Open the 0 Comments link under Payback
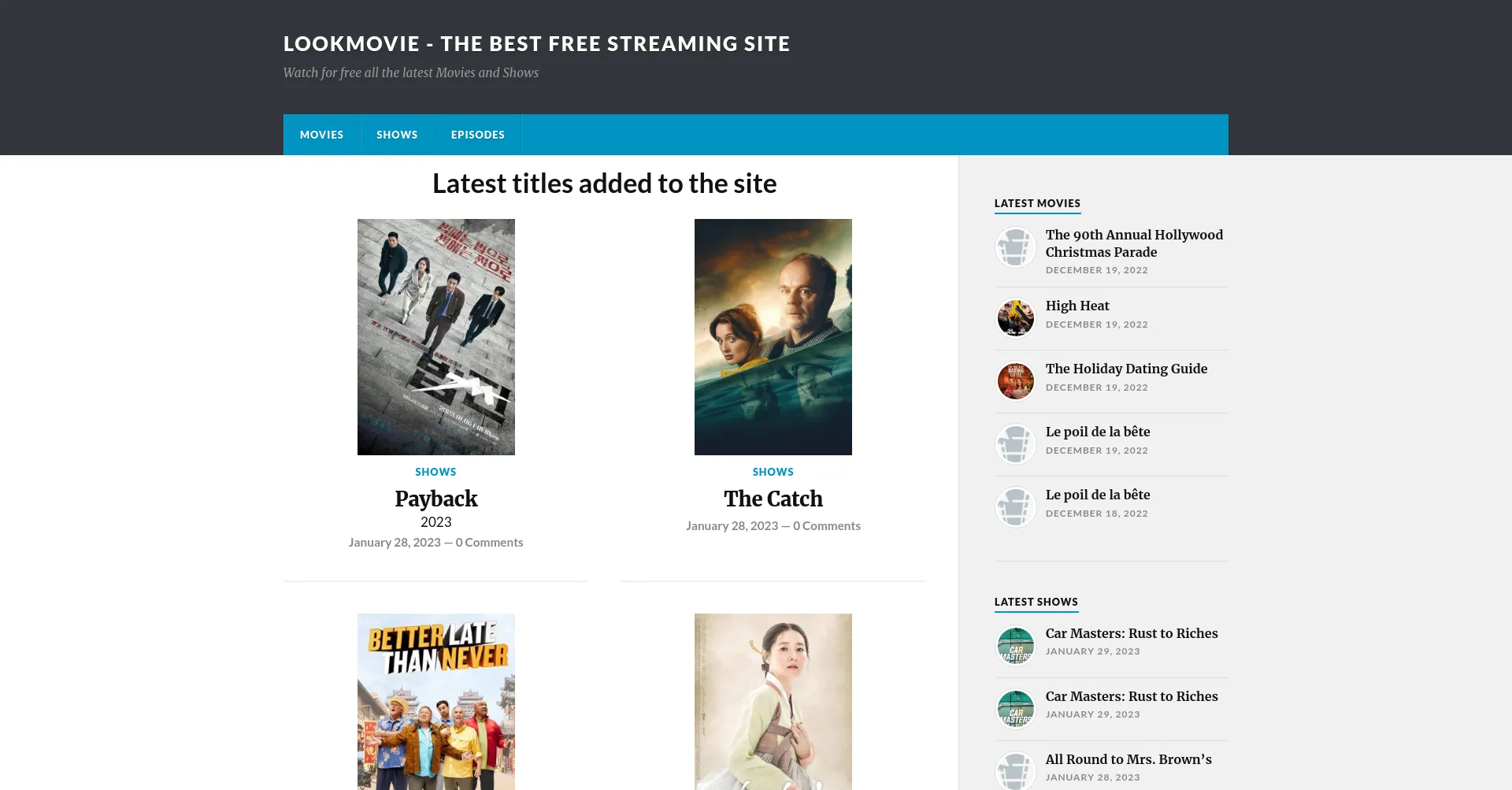This screenshot has width=1512, height=790. click(489, 543)
